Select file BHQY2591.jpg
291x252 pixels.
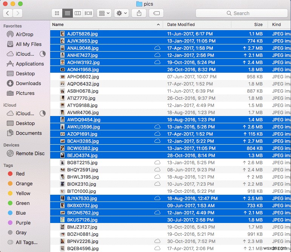170,170
